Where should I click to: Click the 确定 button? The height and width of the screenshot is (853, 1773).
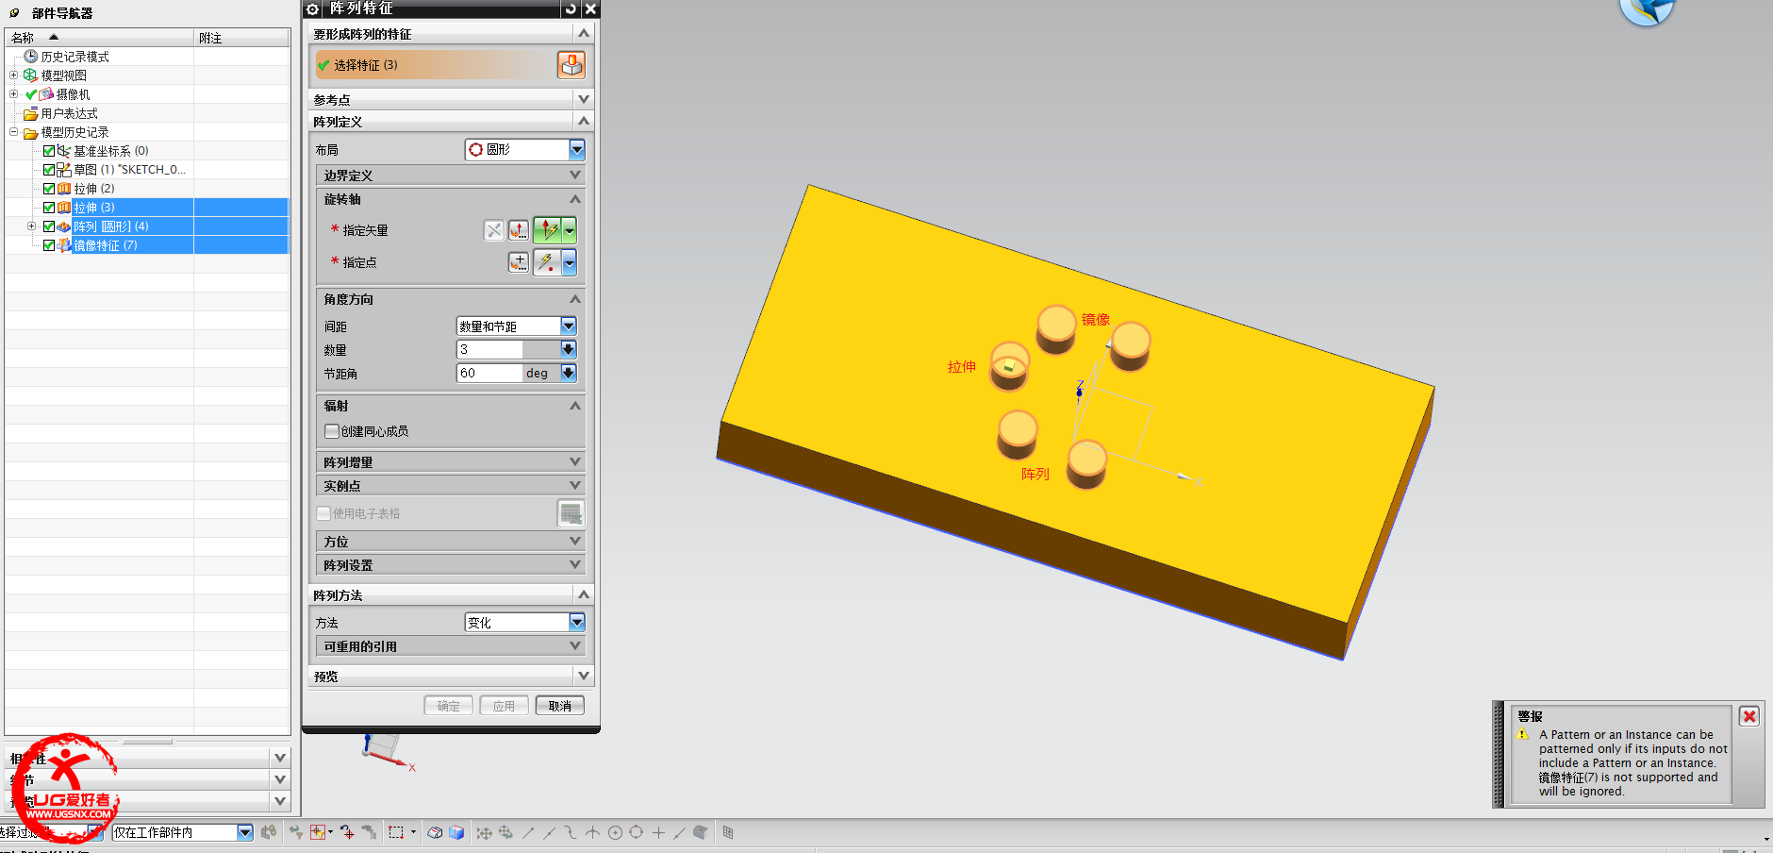[x=449, y=706]
